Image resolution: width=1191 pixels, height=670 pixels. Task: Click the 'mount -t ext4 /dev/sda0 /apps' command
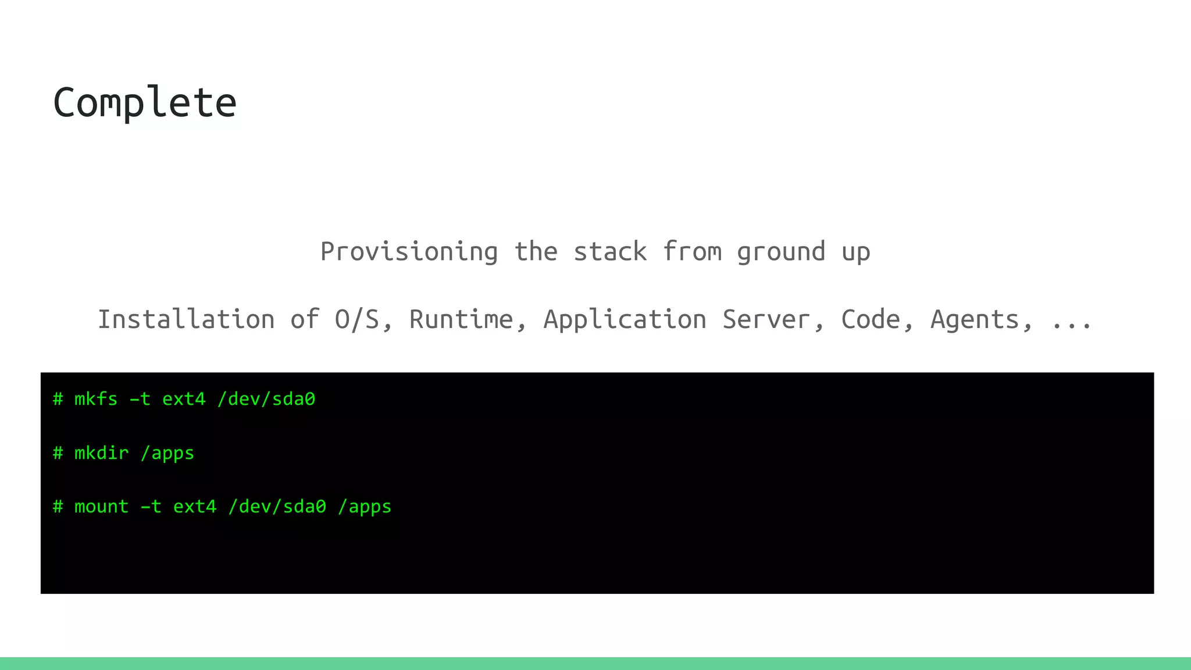point(222,507)
